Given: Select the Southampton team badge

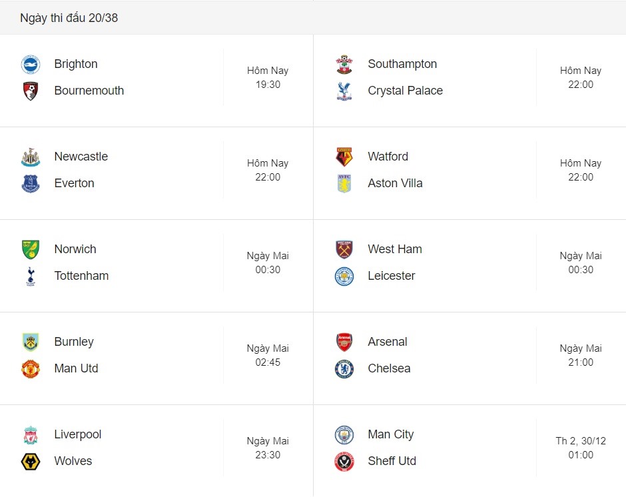Looking at the screenshot, I should coord(344,65).
